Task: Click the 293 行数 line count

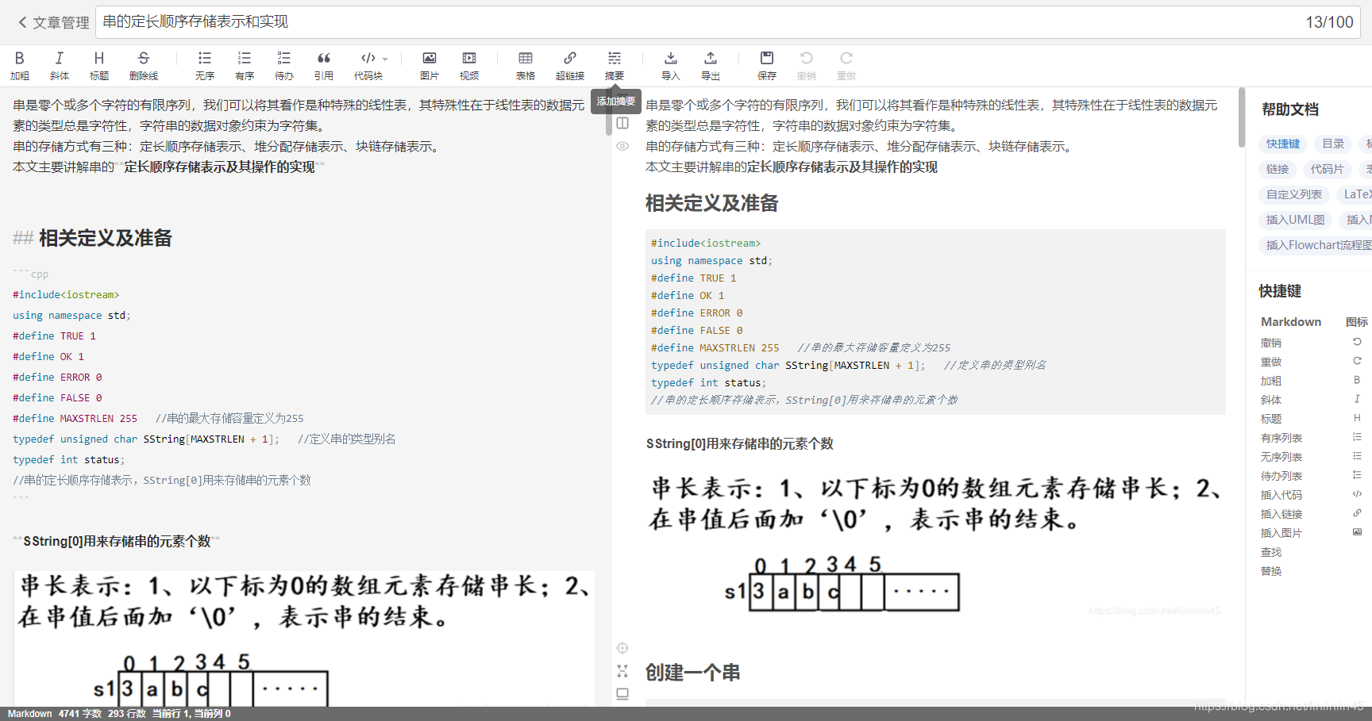Action: [x=127, y=714]
